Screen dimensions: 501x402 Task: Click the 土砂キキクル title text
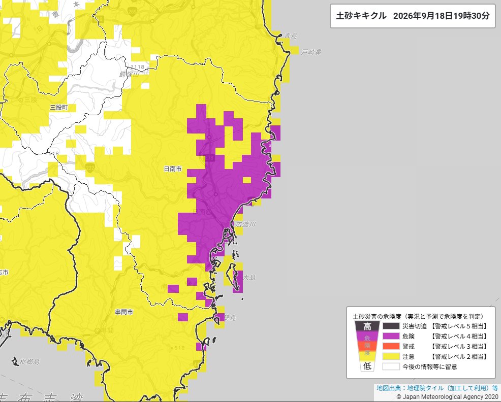(x=361, y=16)
